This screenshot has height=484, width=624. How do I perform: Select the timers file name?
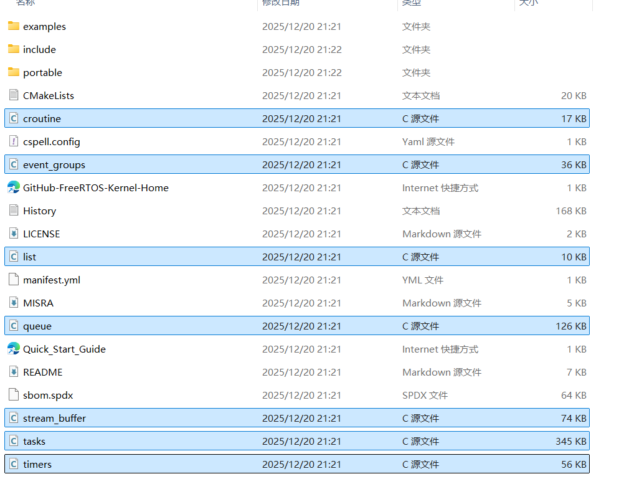pos(37,465)
